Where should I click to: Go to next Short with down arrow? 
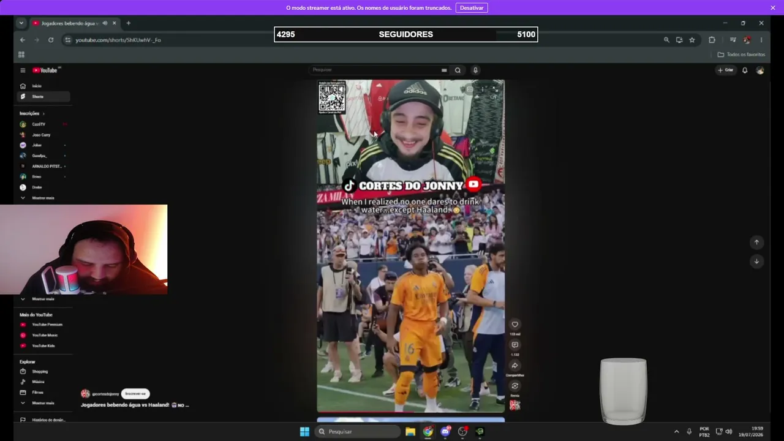coord(756,262)
